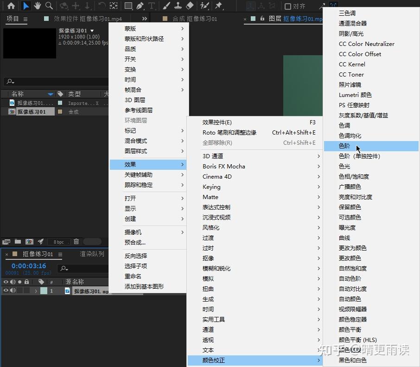
Task: Click the 8 bpc project depth button
Action: click(58, 241)
